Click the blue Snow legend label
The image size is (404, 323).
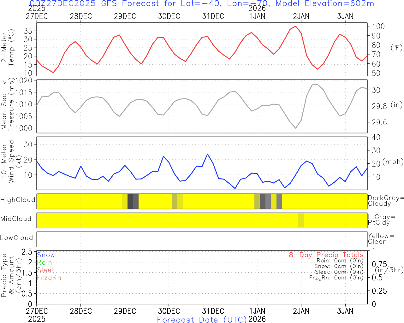46,255
